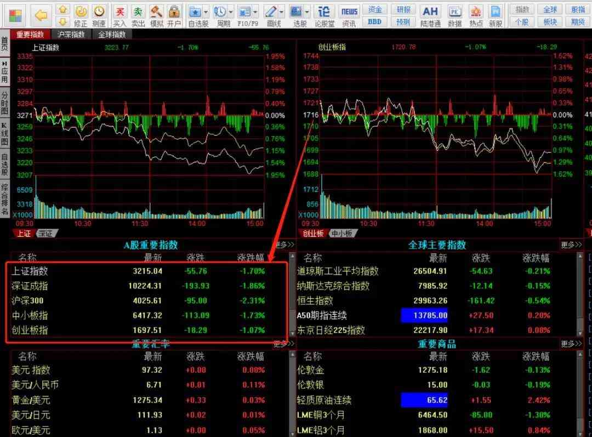Image resolution: width=592 pixels, height=437 pixels.
Task: Click the yellow back arrow icon
Action: coord(41,15)
